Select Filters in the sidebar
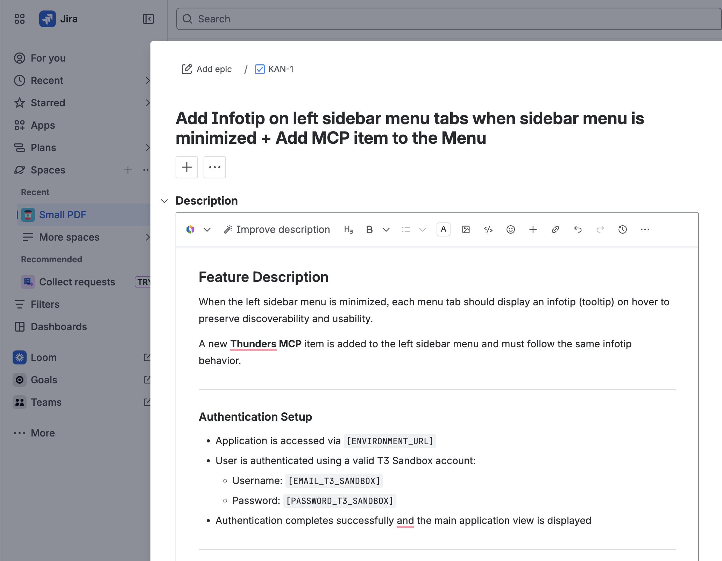 coord(45,304)
